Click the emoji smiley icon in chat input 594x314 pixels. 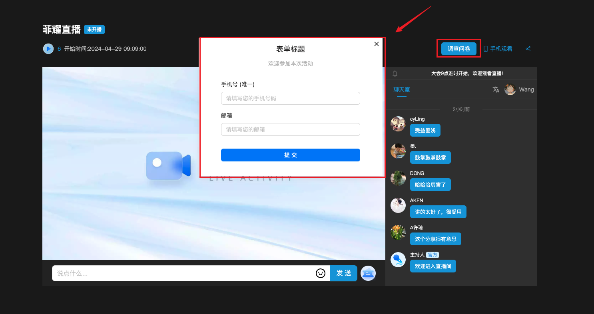pos(320,273)
